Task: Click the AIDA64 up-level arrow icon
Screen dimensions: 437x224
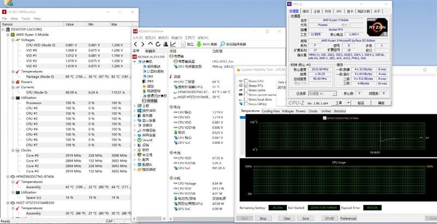Action: pyautogui.click(x=150, y=44)
